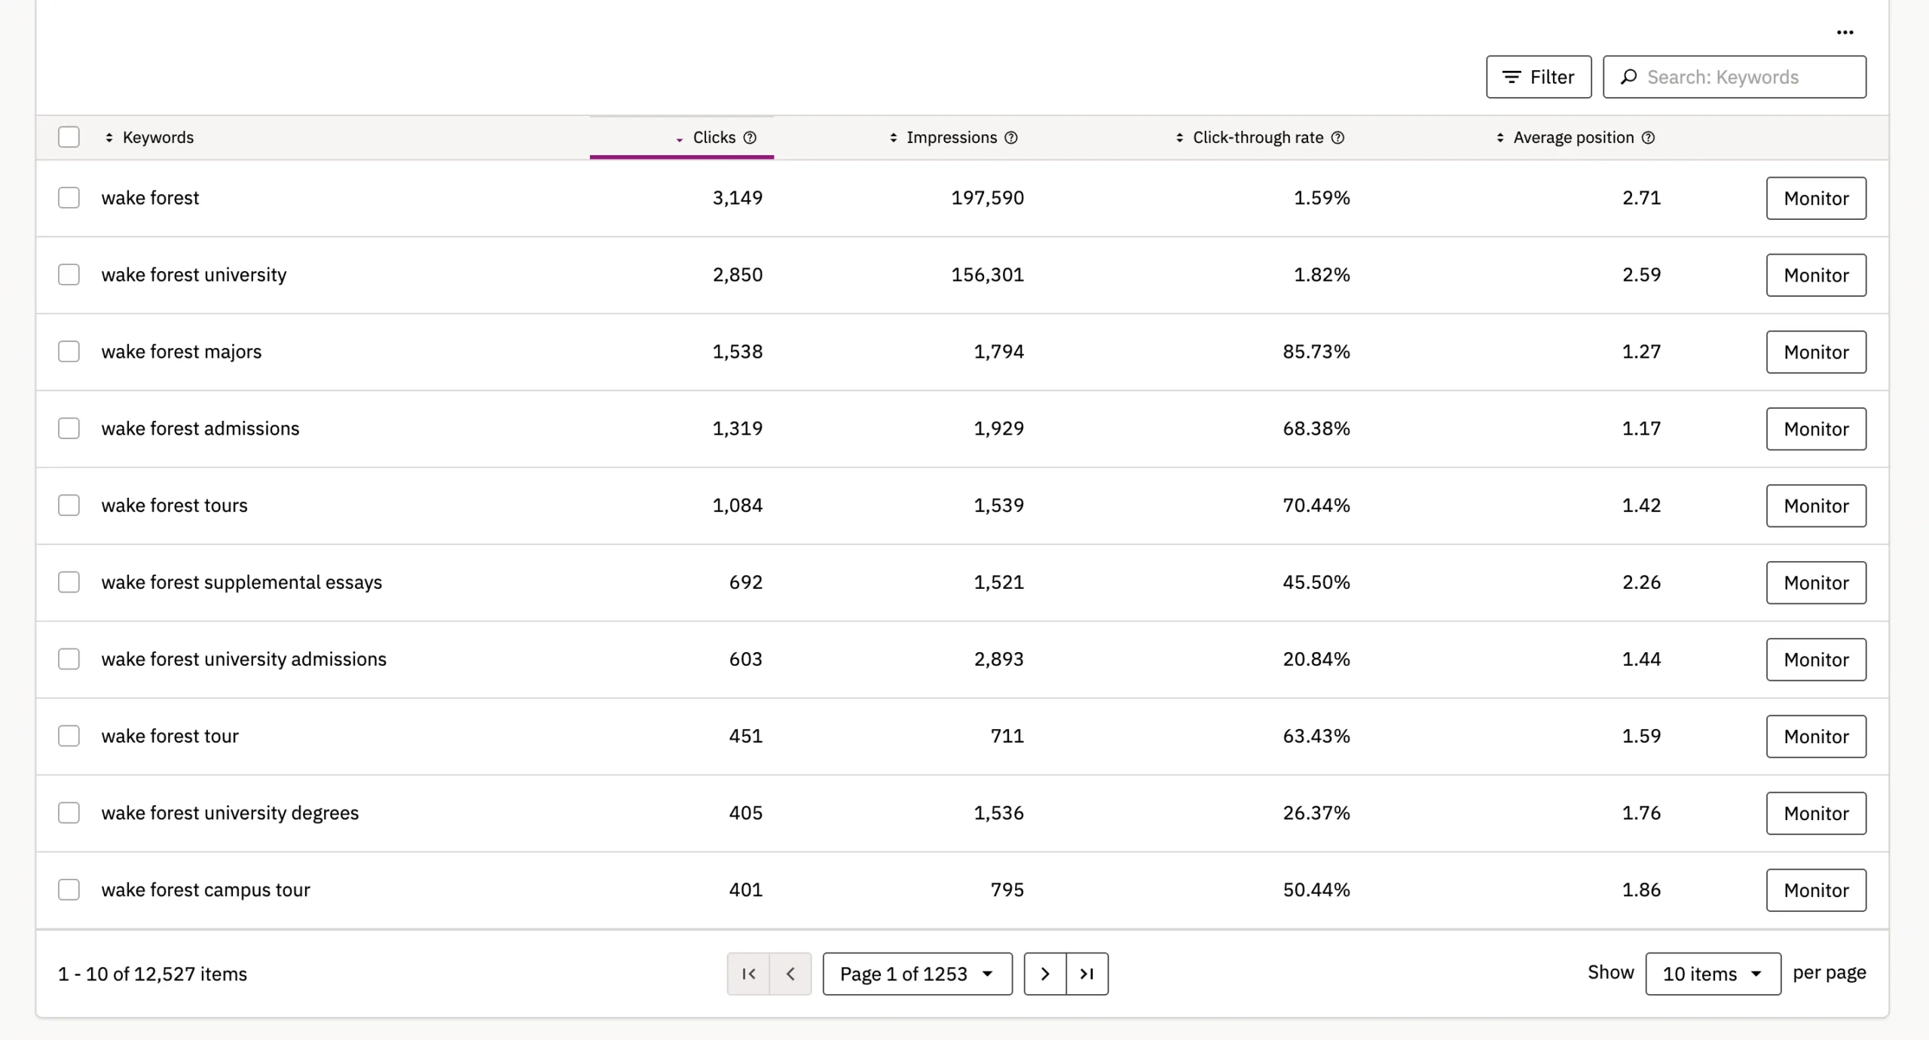Screen dimensions: 1929x1040
Task: Sort by Impressions column header
Action: [943, 138]
